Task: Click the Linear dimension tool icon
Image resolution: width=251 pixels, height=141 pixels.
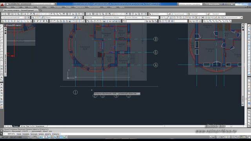Action: click(162, 17)
